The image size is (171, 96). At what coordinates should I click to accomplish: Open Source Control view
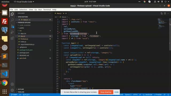coord(12,26)
